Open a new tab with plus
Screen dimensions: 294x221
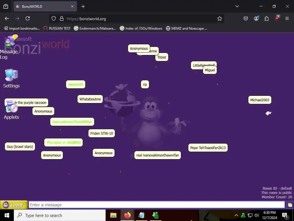tap(83, 7)
